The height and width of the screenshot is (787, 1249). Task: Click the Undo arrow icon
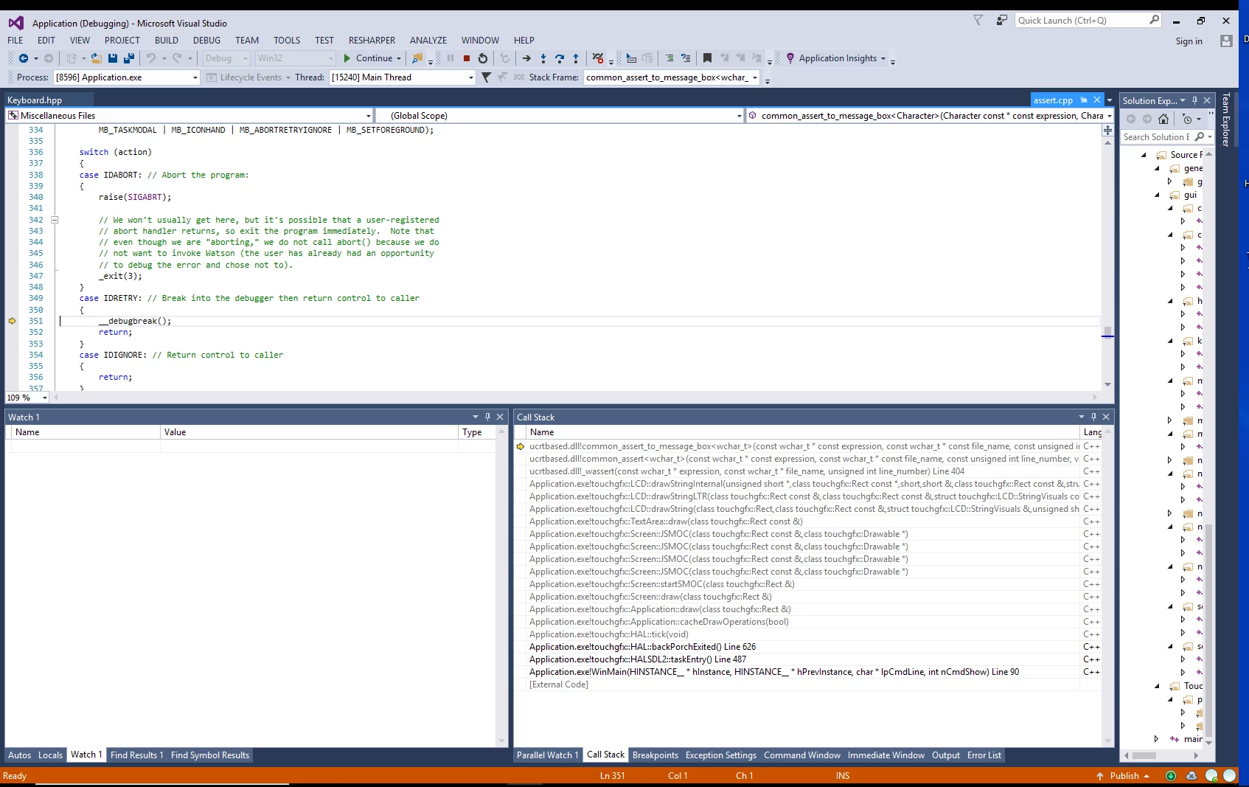point(151,58)
